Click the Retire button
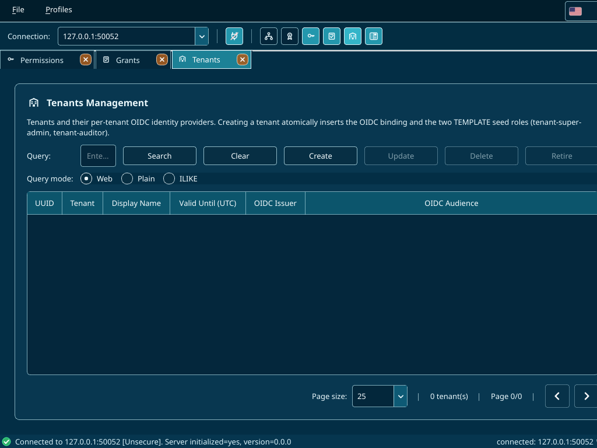 tap(561, 156)
